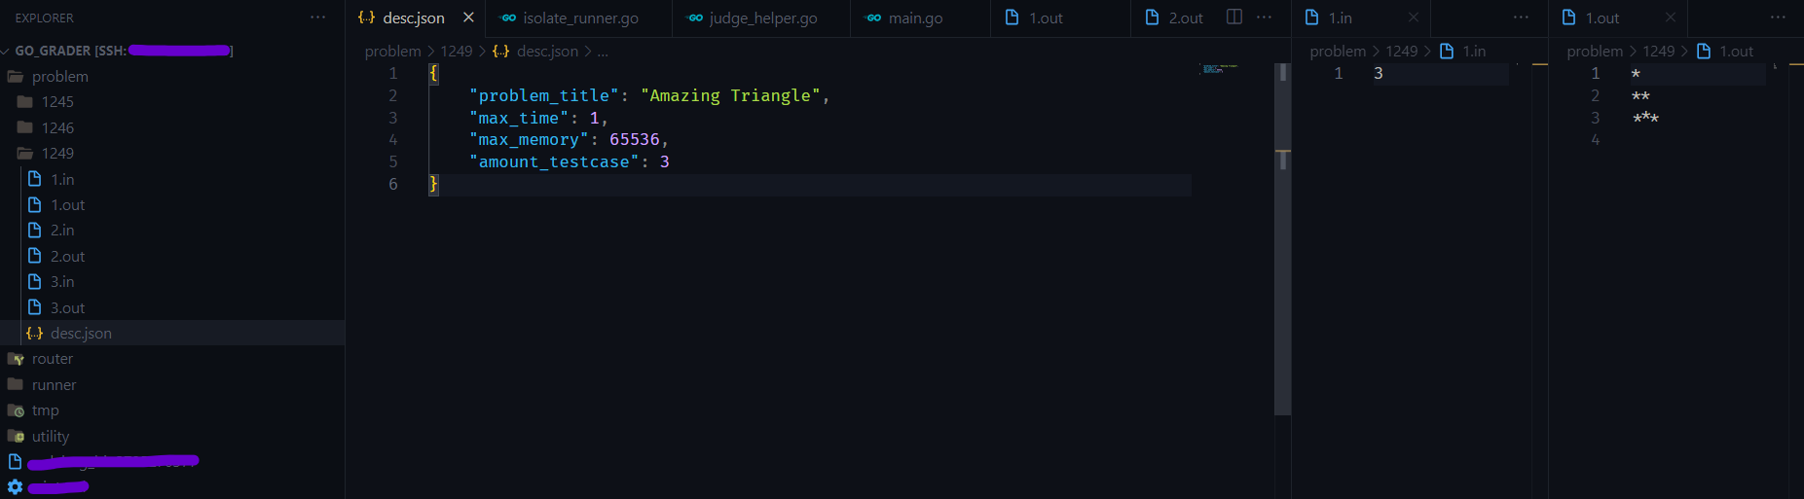Click the split editor right icon
The height and width of the screenshot is (499, 1804).
pos(1233,18)
